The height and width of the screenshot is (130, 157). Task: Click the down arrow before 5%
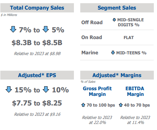pyautogui.click(x=46, y=29)
